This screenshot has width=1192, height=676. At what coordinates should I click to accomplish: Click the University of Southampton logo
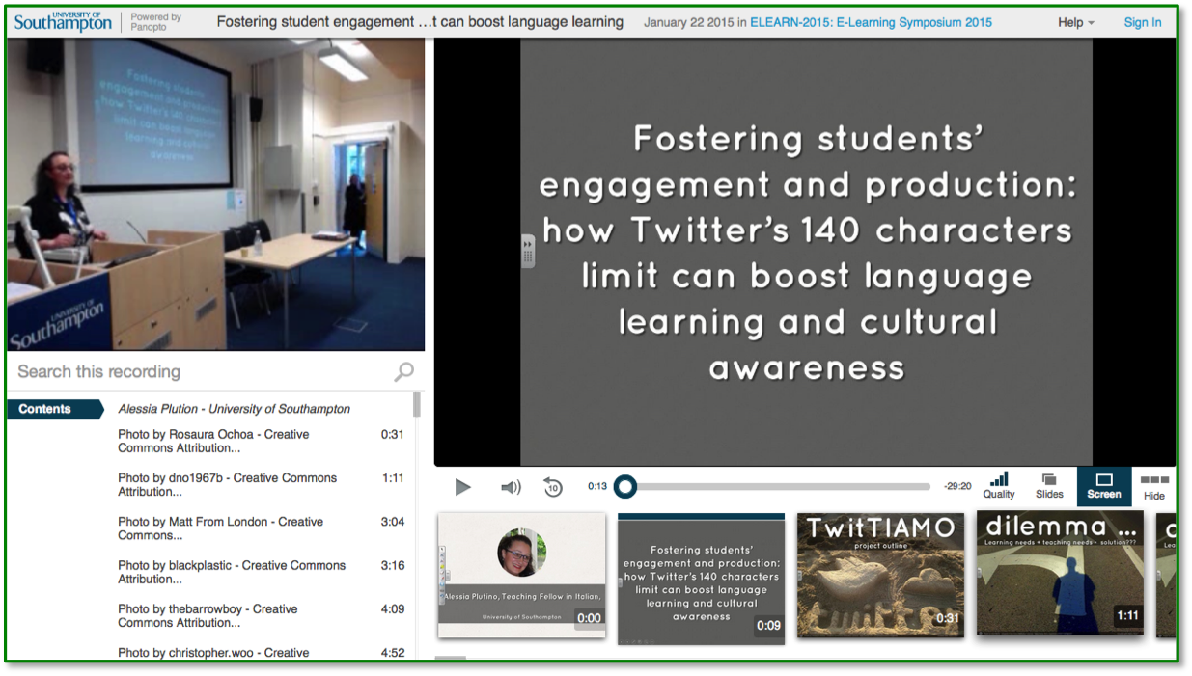(63, 21)
